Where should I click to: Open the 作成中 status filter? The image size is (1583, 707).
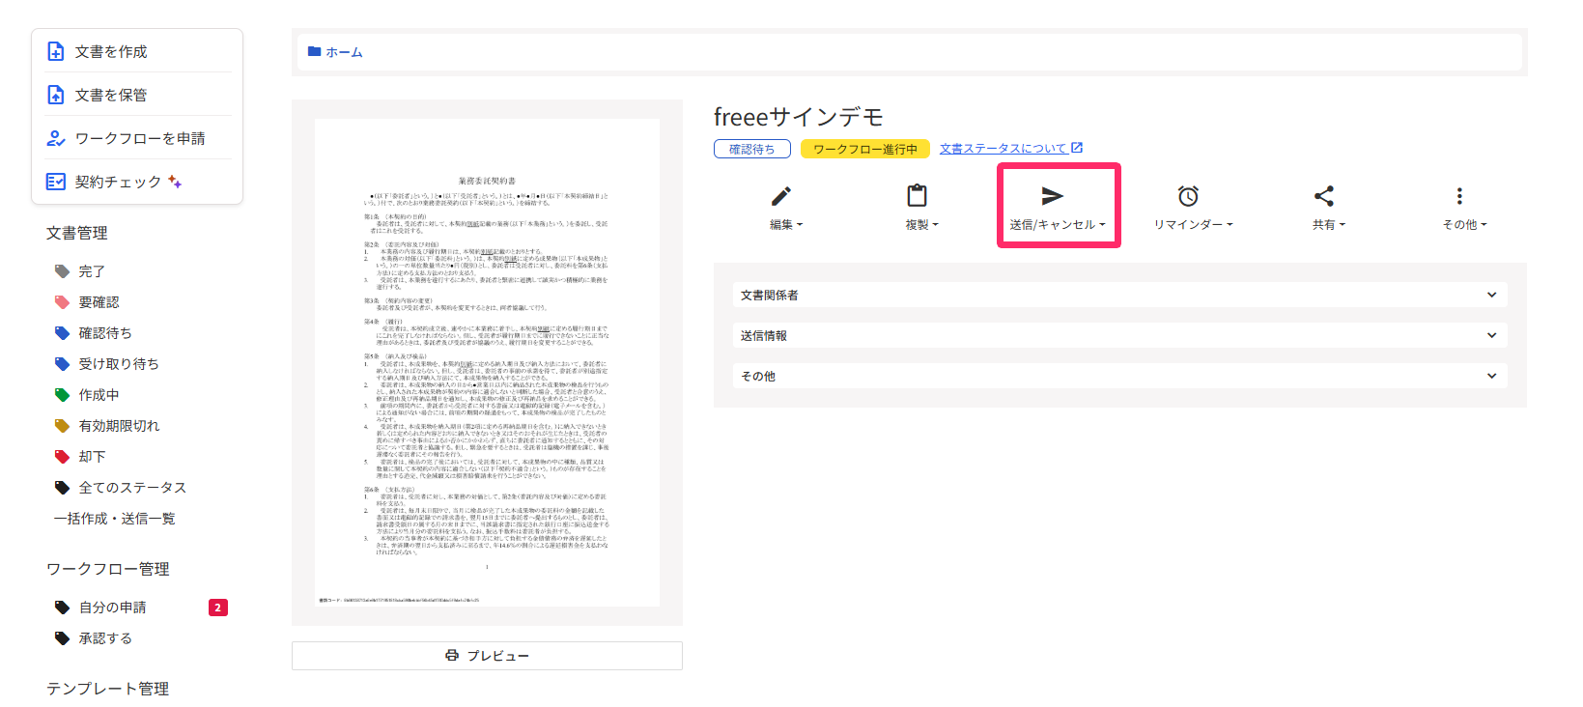pyautogui.click(x=99, y=395)
